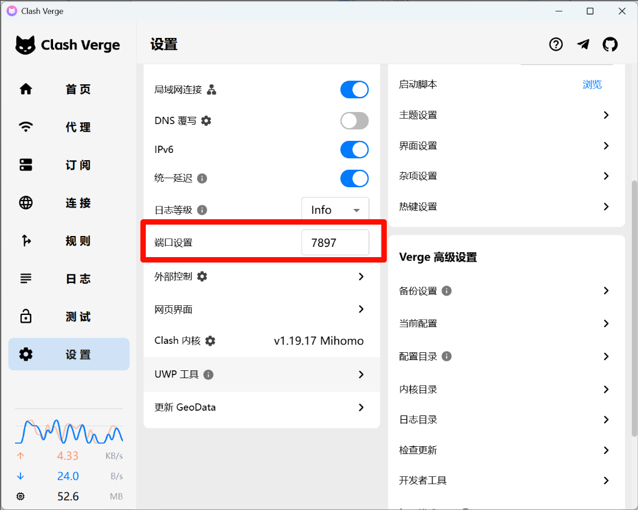Click the subscriptions server icon in sidebar

coord(26,165)
